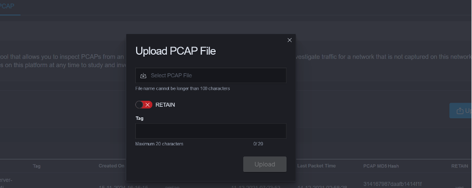The image size is (472, 188).
Task: Click the Created On column header
Action: click(x=112, y=166)
